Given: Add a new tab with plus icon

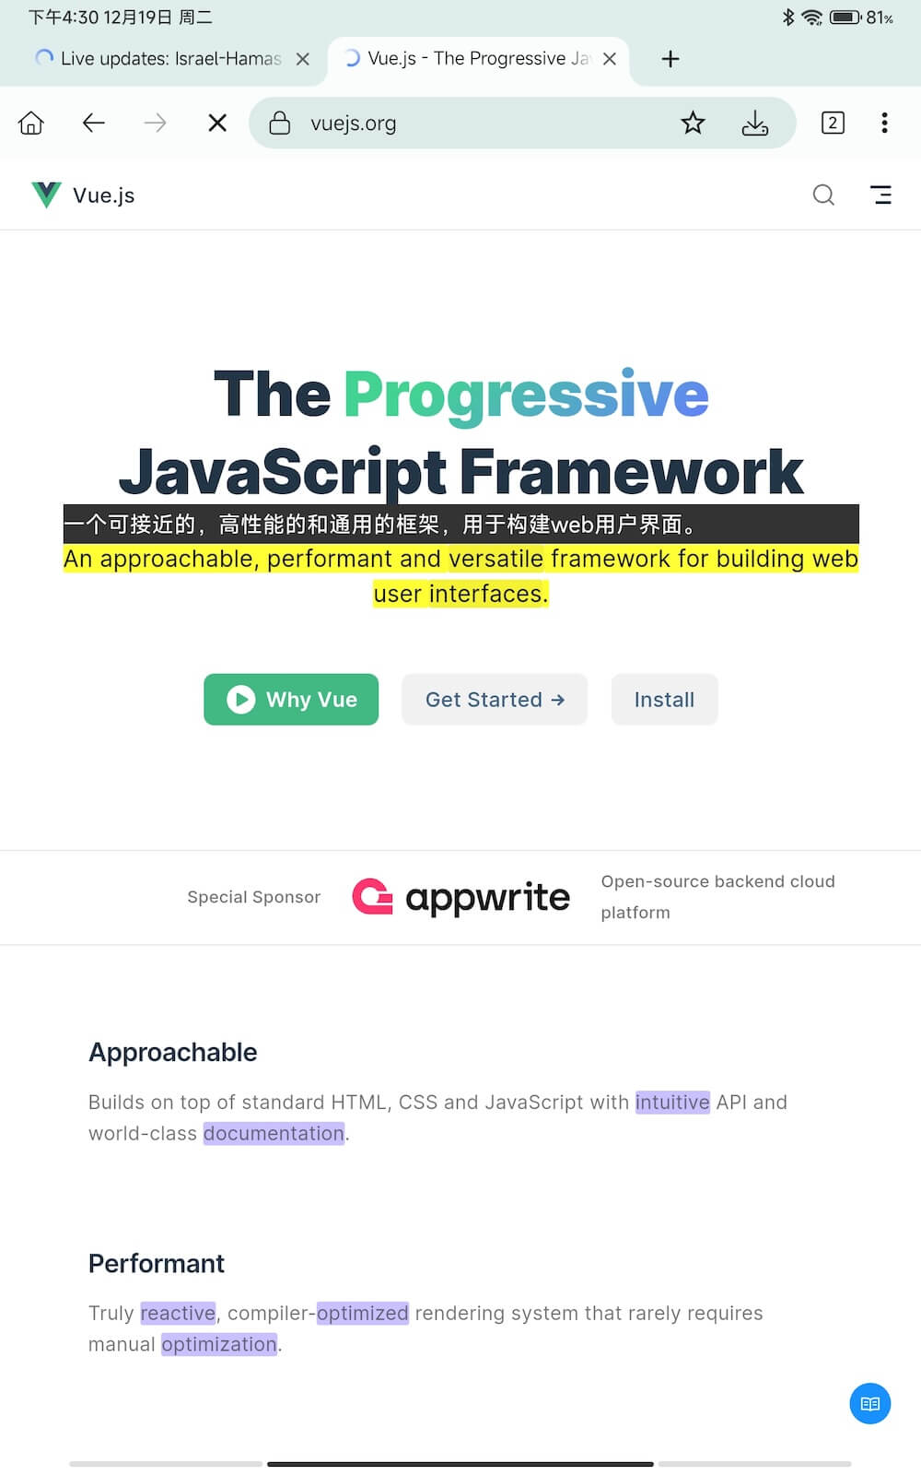Looking at the screenshot, I should coord(670,59).
